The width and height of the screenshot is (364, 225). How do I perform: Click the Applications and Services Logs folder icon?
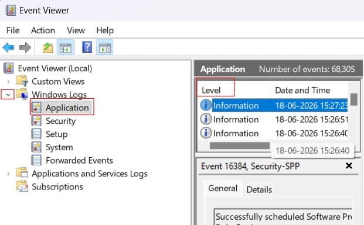(22, 172)
